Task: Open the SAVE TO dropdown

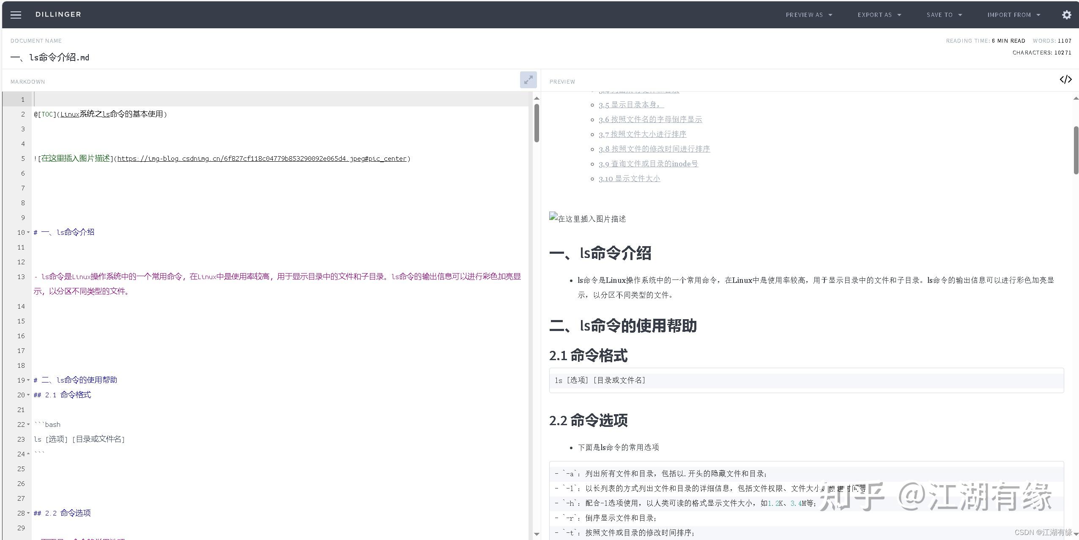Action: tap(944, 14)
